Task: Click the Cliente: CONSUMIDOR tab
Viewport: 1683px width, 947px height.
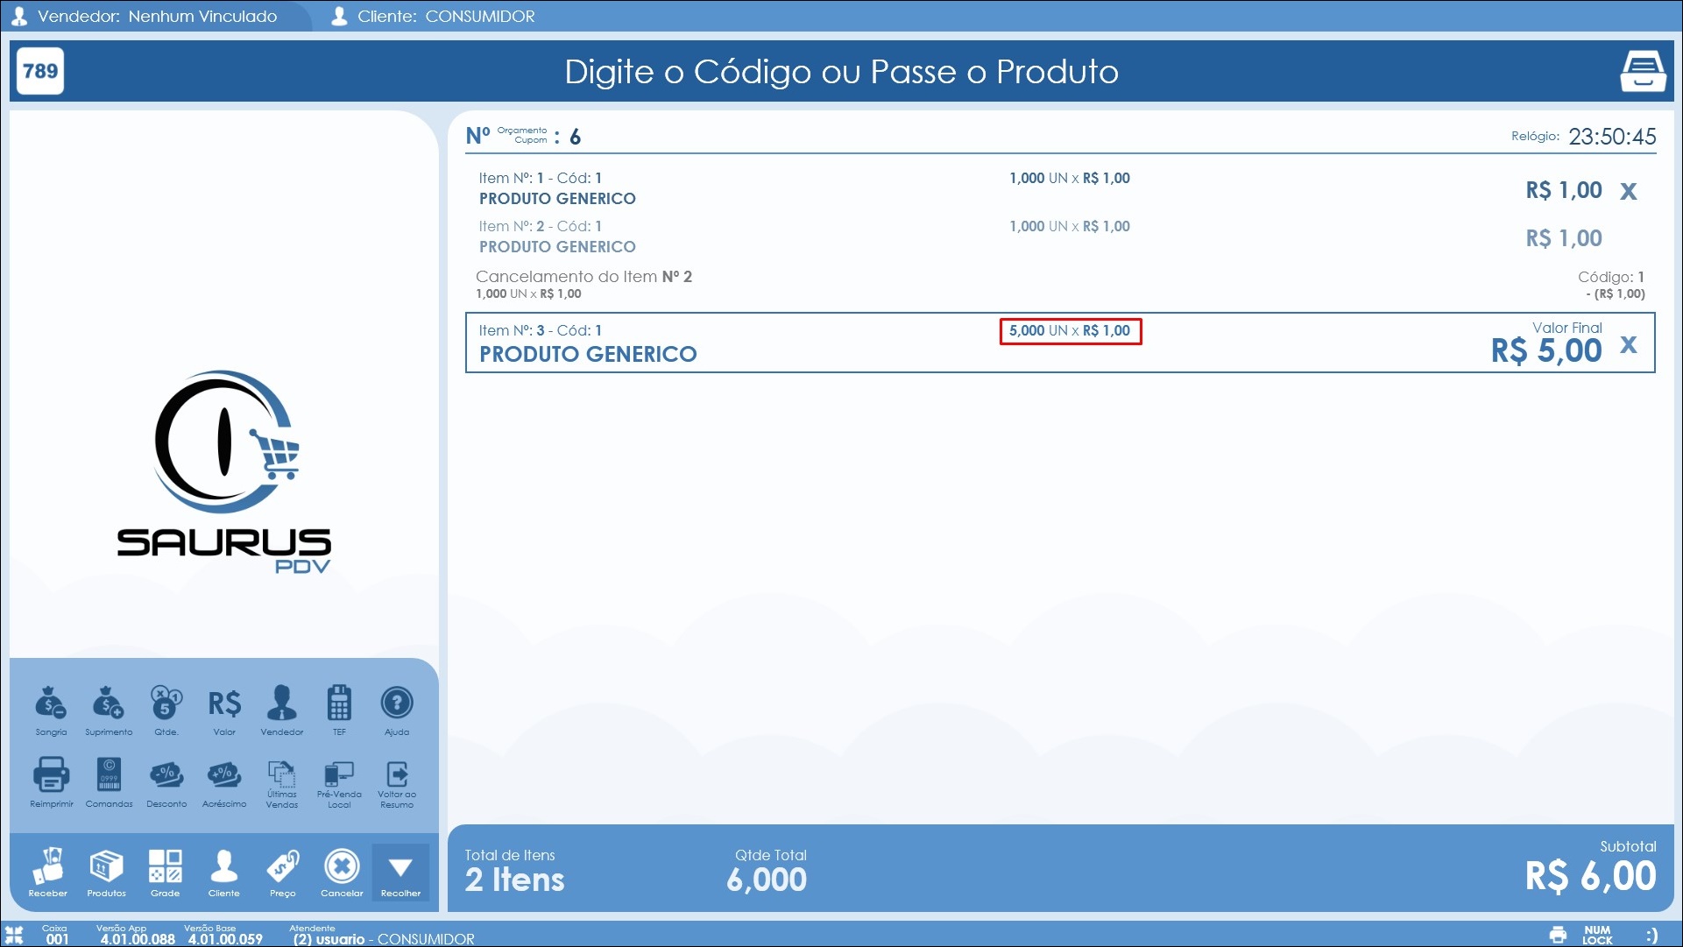Action: [433, 16]
